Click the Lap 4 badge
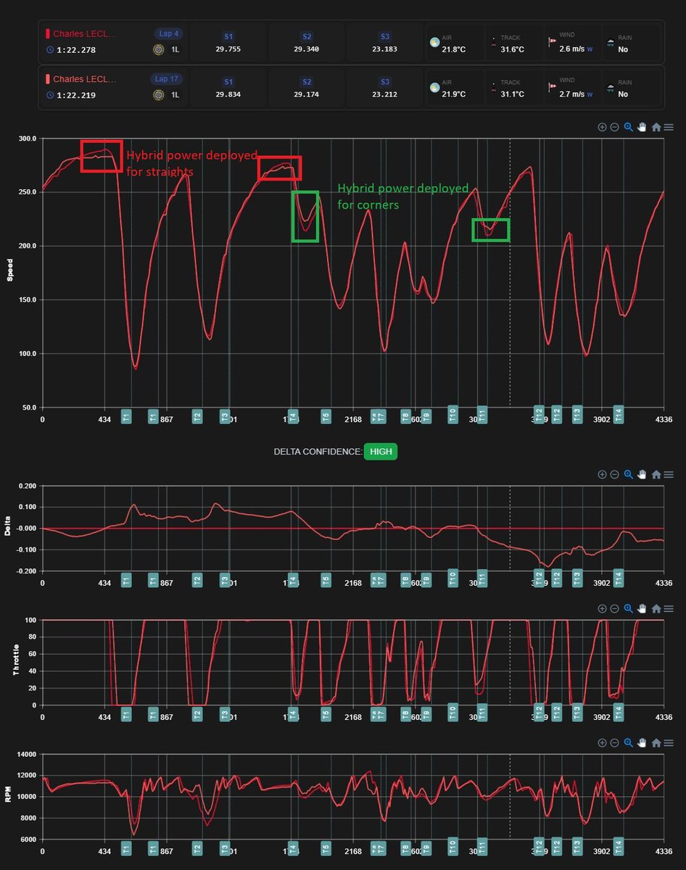The width and height of the screenshot is (686, 870). (x=167, y=33)
